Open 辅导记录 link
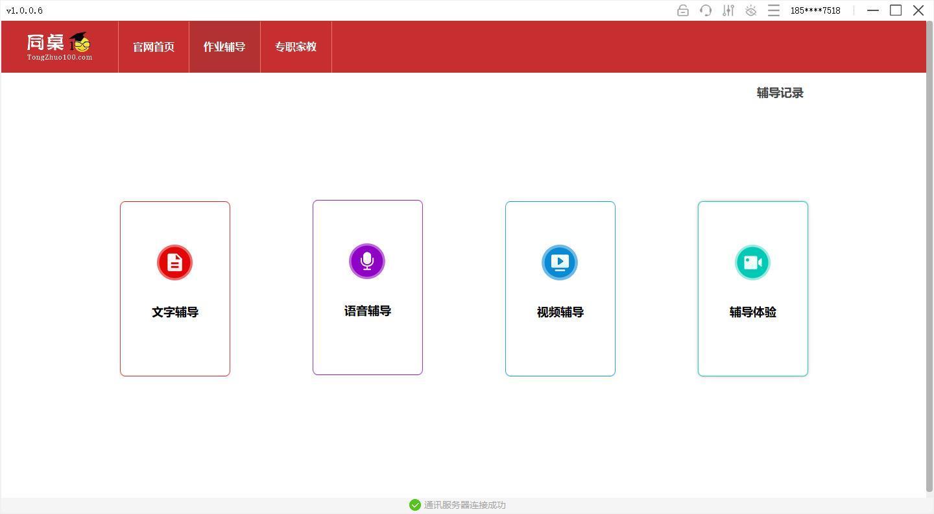Screen dimensions: 934x514 780,93
